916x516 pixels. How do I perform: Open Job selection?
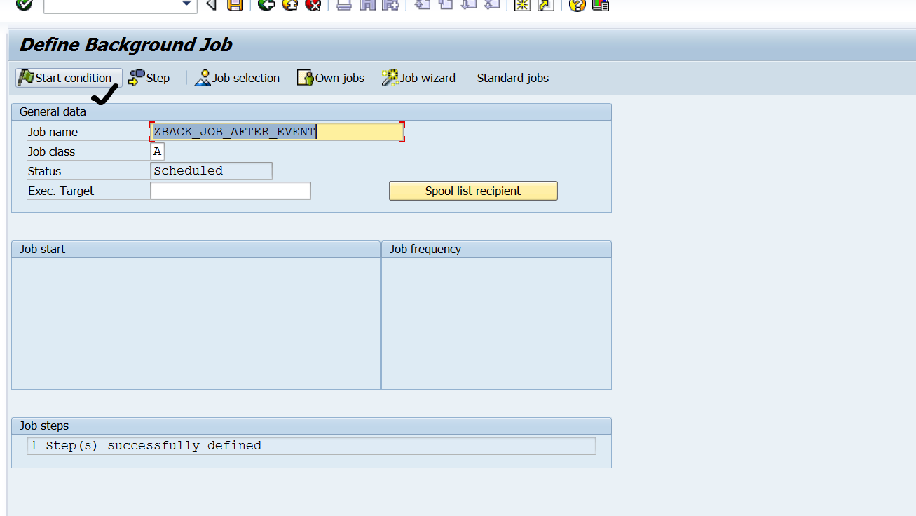(x=237, y=78)
